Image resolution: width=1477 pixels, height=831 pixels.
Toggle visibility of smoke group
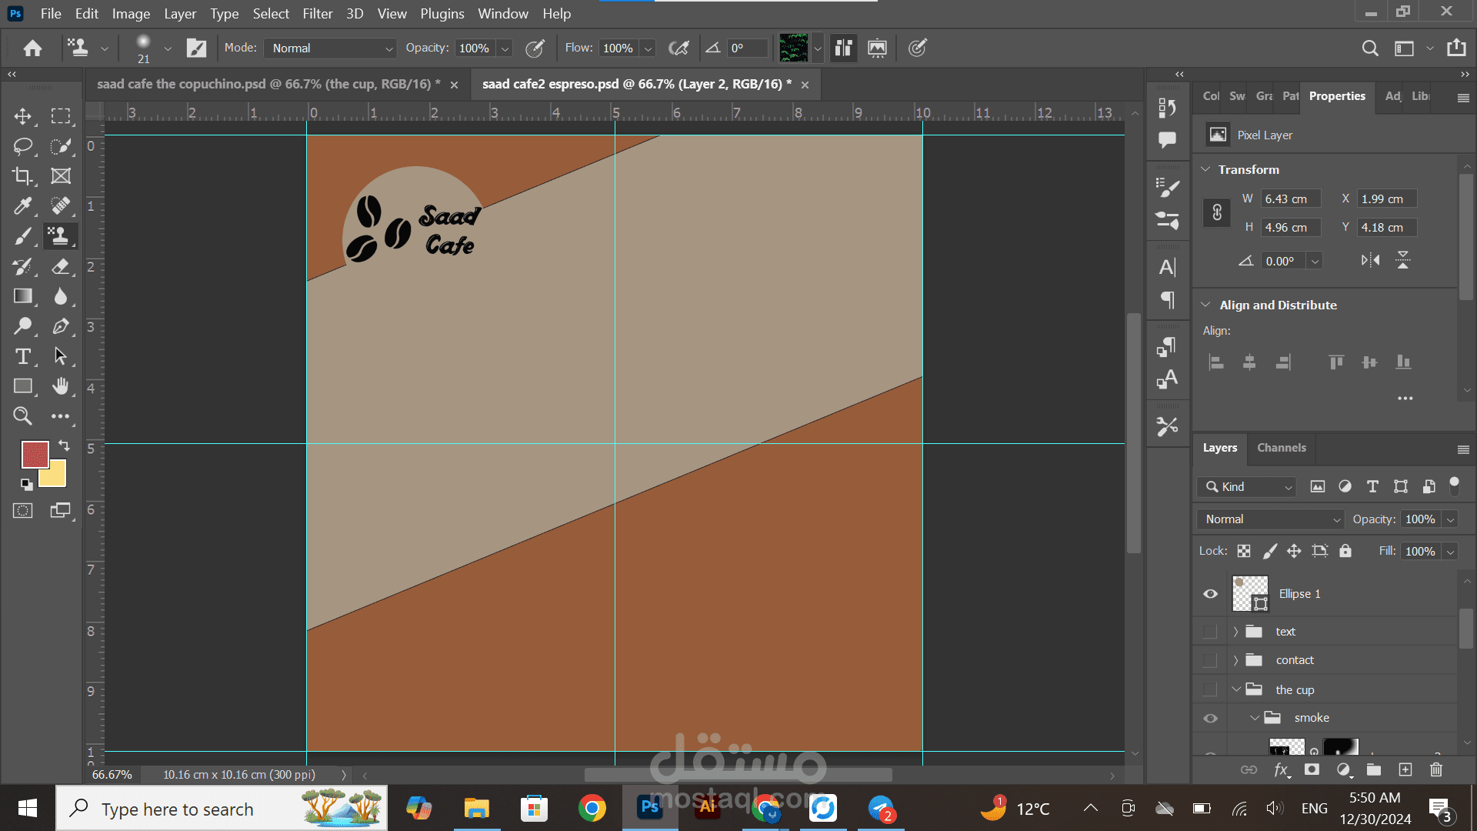(x=1210, y=718)
